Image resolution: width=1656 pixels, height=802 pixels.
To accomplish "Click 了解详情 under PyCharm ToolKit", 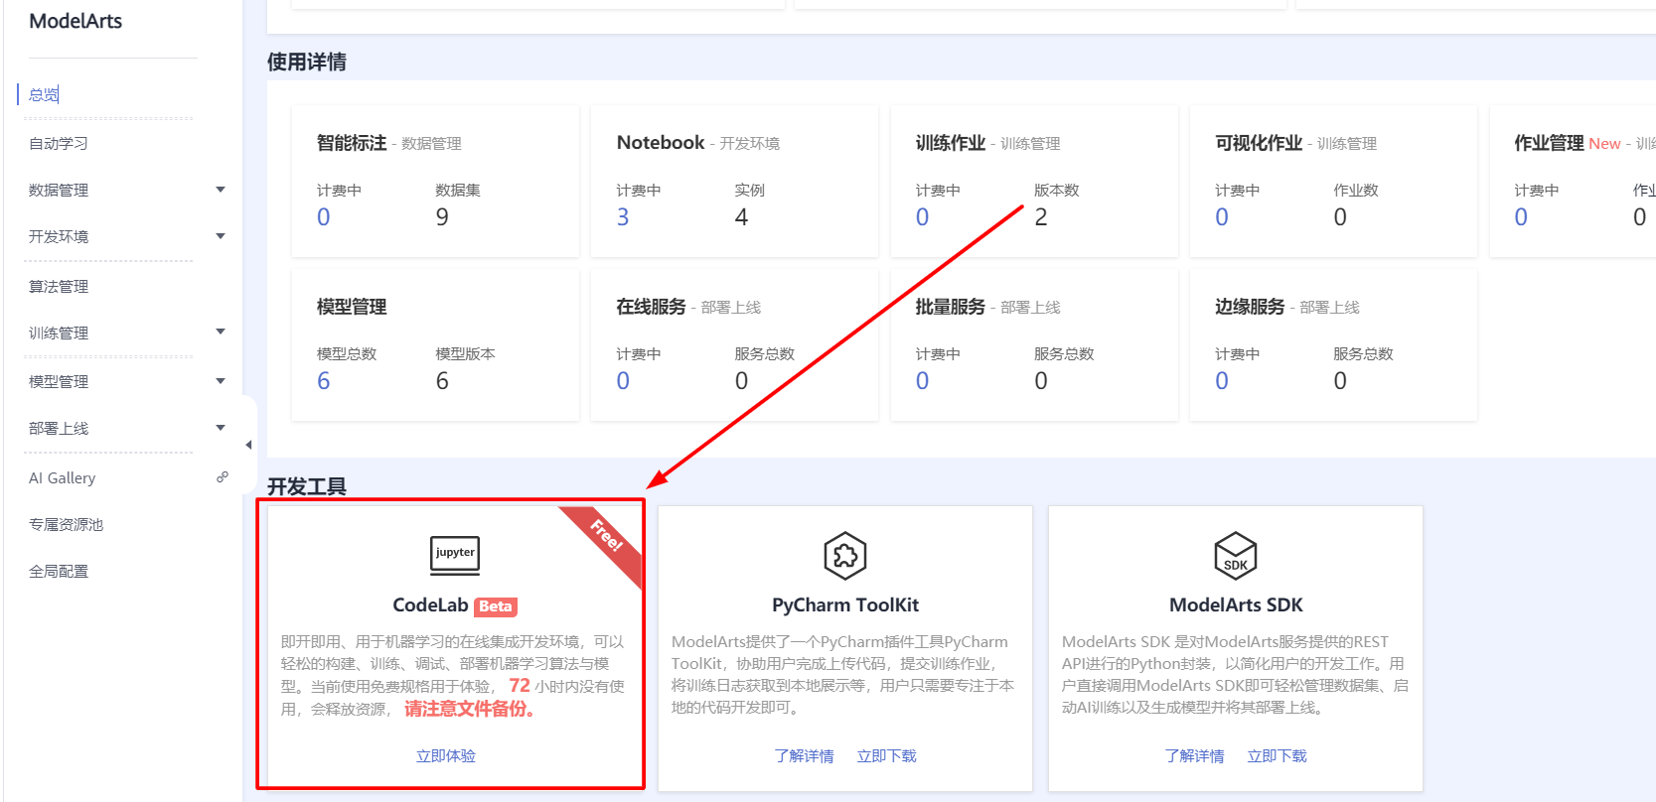I will point(805,756).
